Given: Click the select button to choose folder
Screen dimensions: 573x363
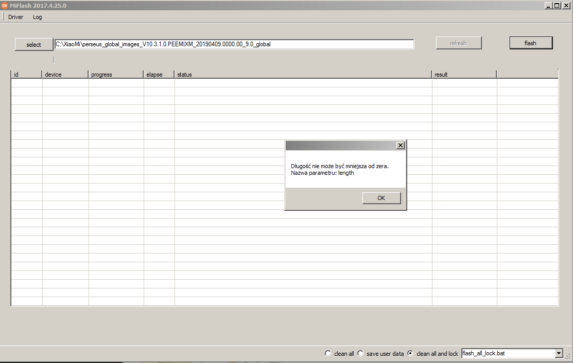Looking at the screenshot, I should tap(33, 45).
